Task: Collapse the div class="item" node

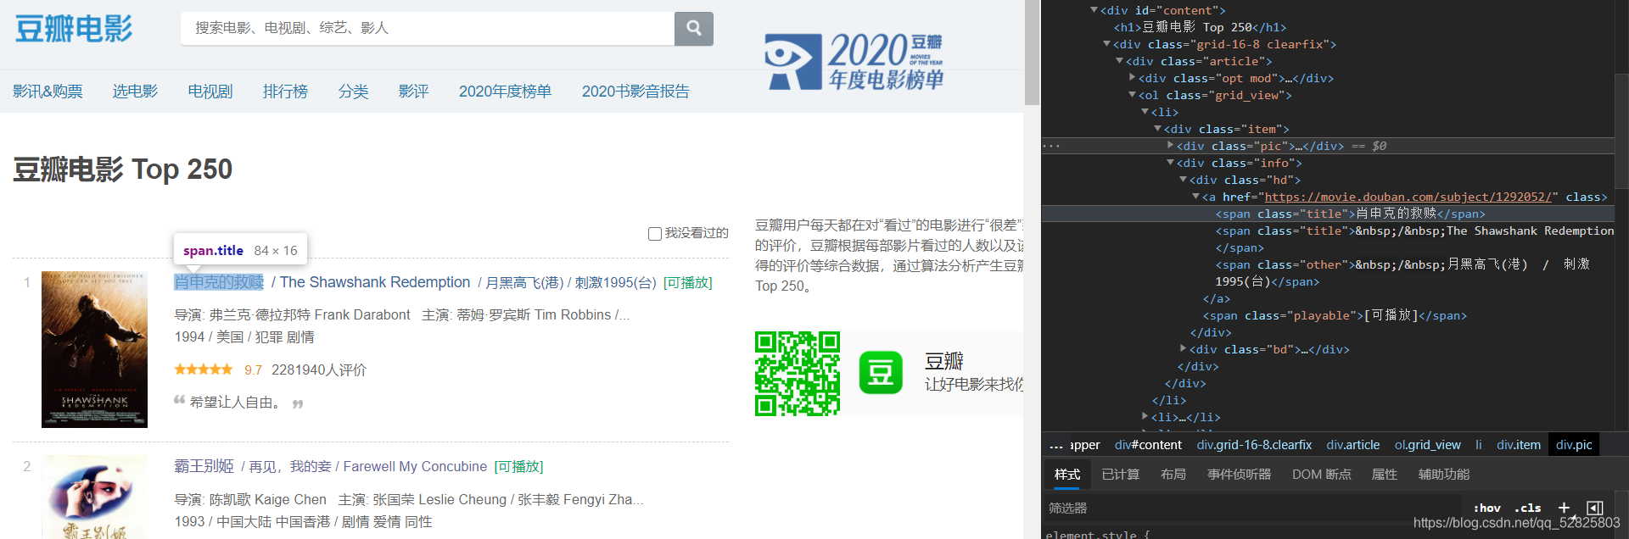Action: coord(1157,129)
